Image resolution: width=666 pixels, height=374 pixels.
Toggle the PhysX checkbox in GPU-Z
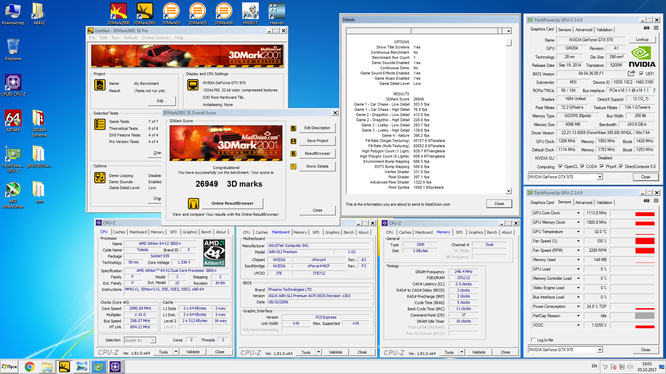click(602, 166)
